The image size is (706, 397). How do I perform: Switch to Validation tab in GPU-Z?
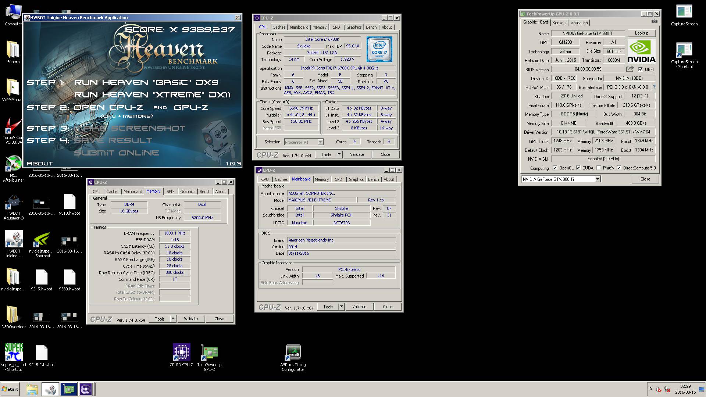point(579,22)
